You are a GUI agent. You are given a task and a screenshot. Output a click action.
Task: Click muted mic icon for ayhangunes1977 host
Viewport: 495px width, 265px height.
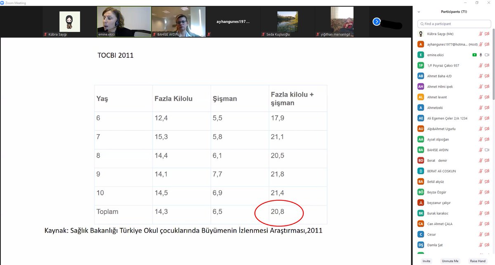[481, 44]
